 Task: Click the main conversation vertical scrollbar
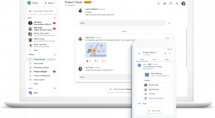(186, 48)
